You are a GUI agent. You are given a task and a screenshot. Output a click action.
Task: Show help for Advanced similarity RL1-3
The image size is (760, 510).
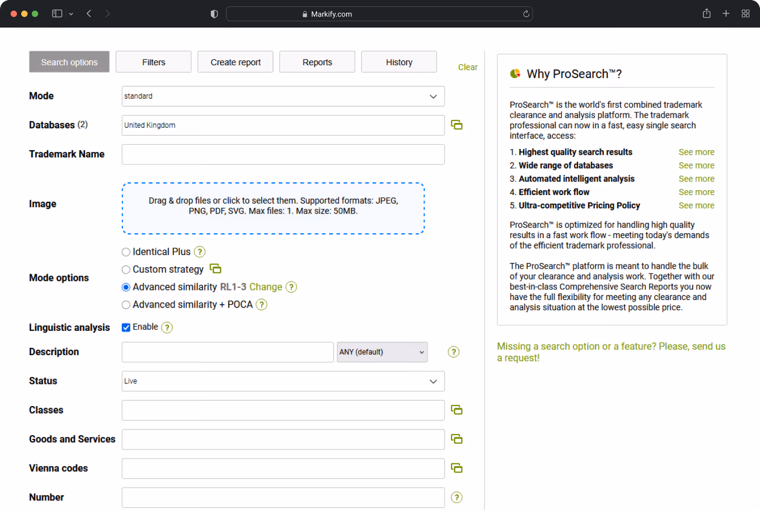[x=291, y=287]
